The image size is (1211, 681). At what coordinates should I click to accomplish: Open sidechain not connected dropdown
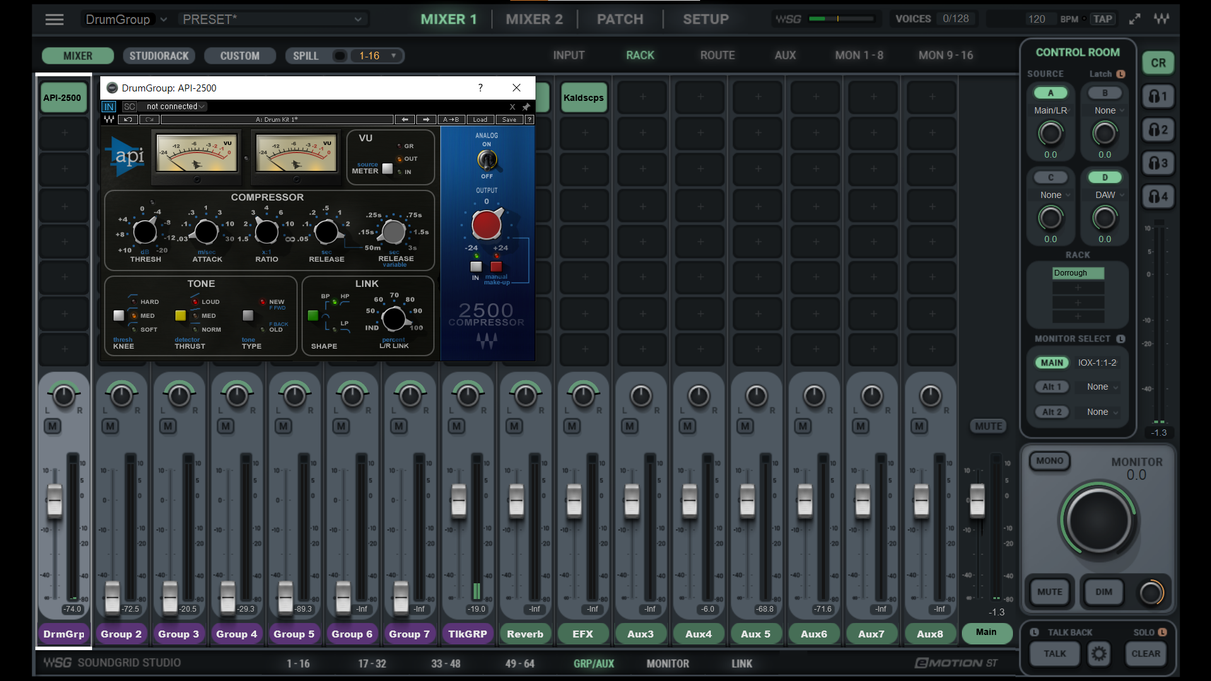coord(175,107)
